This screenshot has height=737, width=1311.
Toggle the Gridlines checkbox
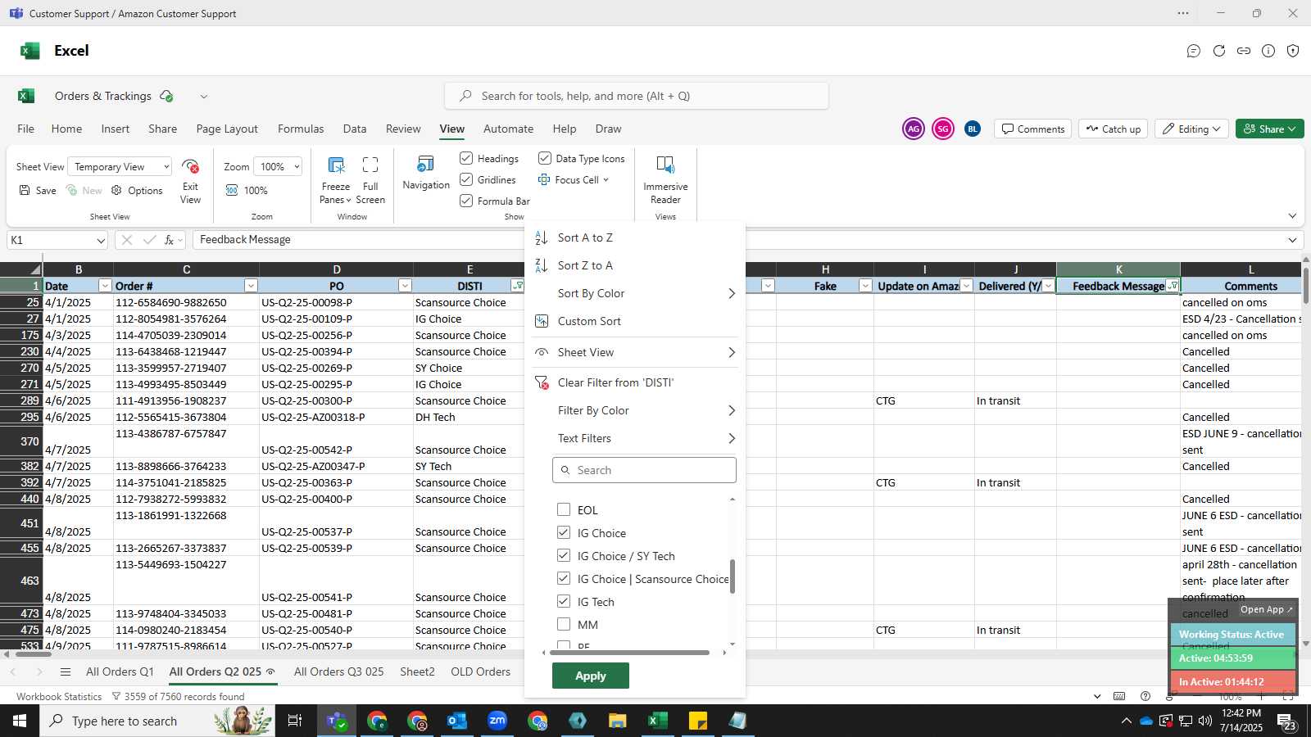pos(466,179)
